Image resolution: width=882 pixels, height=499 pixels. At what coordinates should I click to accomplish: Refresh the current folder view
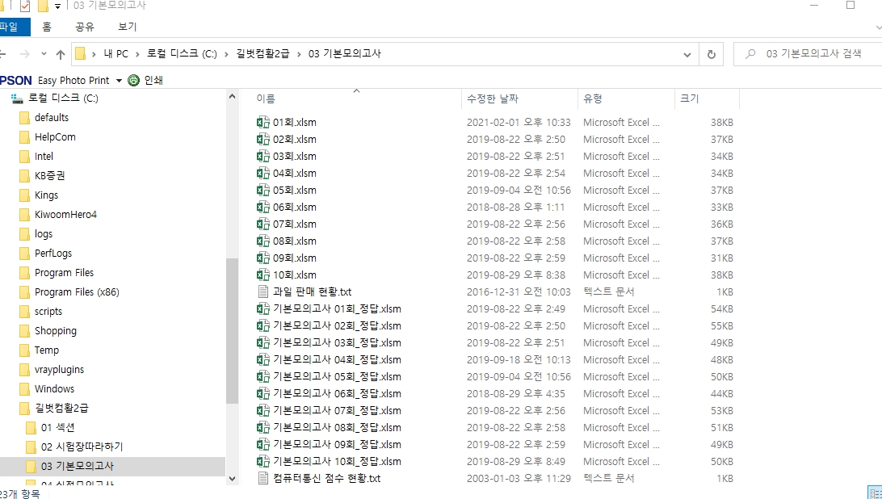[x=711, y=54]
